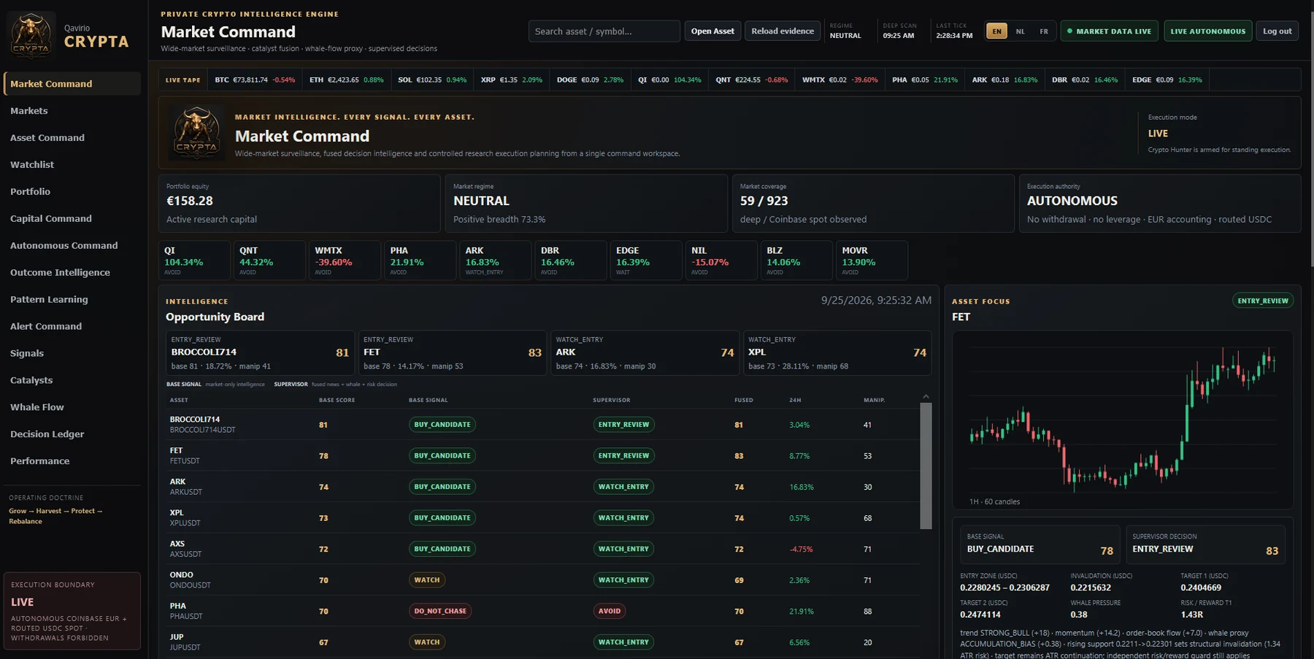This screenshot has width=1314, height=659.
Task: Click the Crypta bull logo in banner
Action: (x=196, y=133)
